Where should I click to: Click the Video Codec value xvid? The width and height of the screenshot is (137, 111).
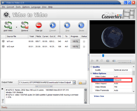123,77
